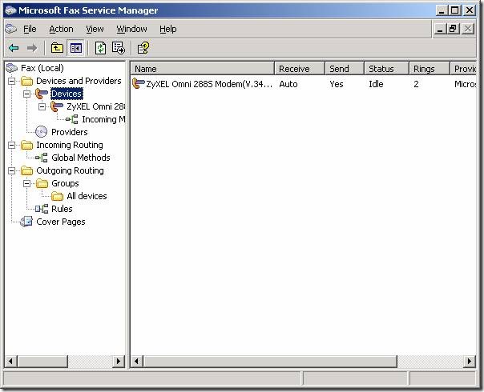This screenshot has width=484, height=392.
Task: Click the ZyXEL modem icon in list
Action: [x=139, y=83]
